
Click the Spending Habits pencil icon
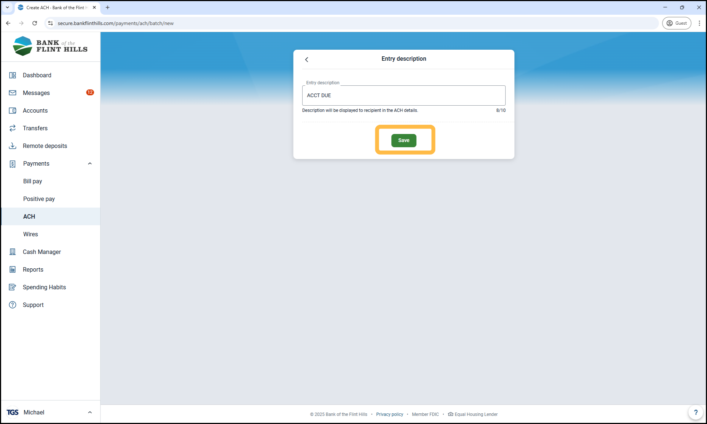click(x=13, y=287)
